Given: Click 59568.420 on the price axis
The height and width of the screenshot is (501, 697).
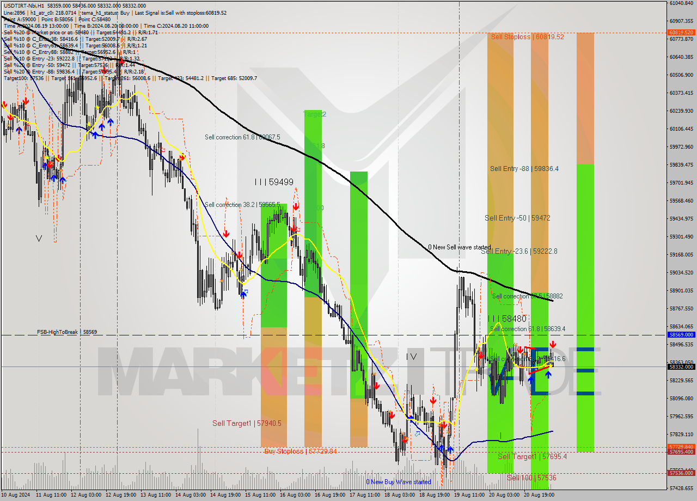Looking at the screenshot, I should (x=681, y=200).
